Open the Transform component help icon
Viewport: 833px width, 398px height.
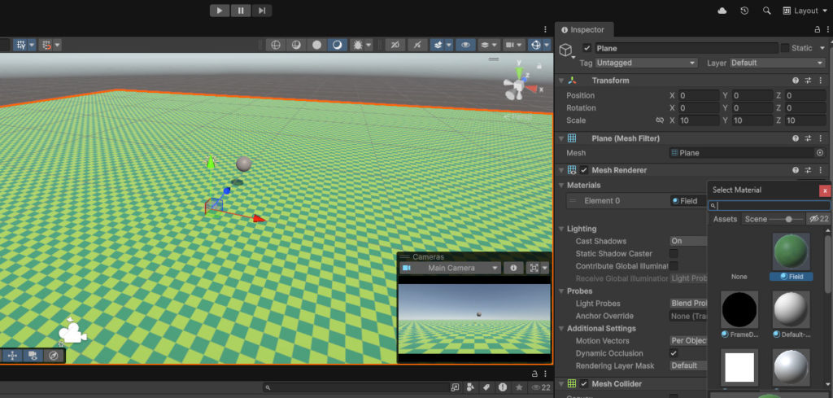796,81
